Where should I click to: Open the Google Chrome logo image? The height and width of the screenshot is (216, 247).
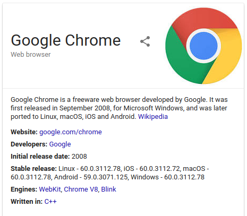203,46
